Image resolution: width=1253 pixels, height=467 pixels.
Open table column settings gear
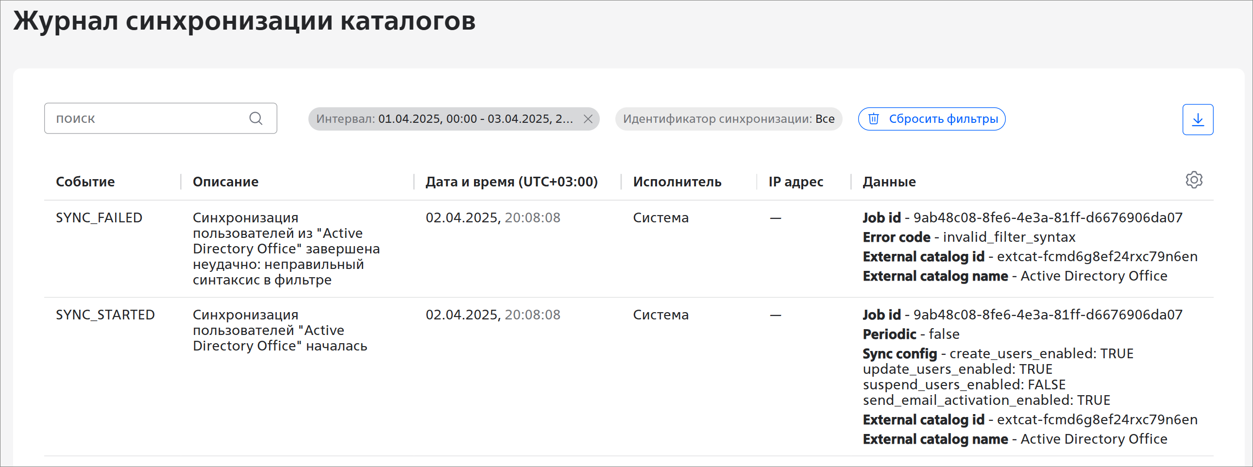(1194, 180)
